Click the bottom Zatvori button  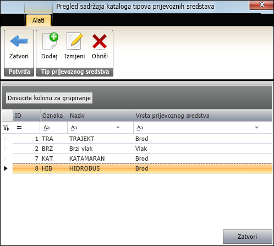click(247, 237)
